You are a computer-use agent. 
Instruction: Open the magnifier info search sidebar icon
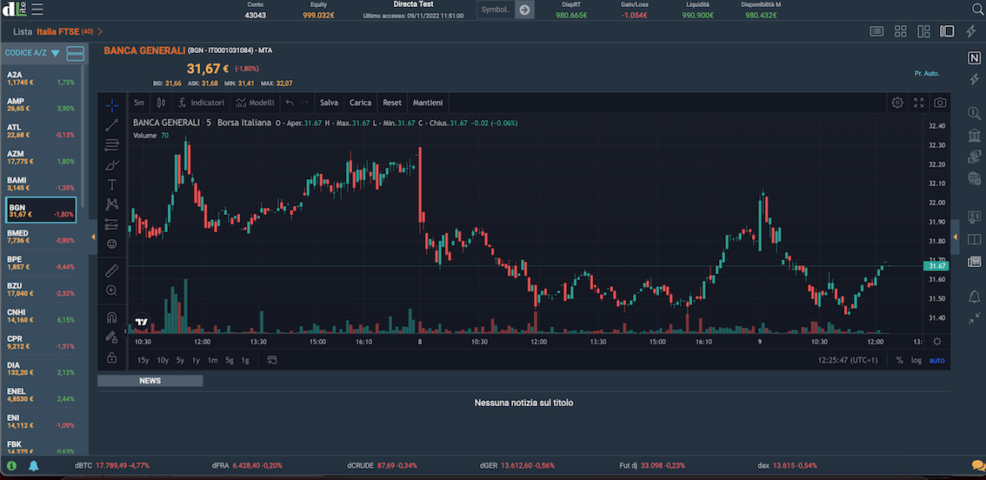point(974,113)
